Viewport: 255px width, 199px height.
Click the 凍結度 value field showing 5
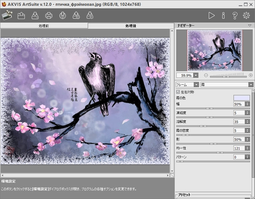click(239, 113)
